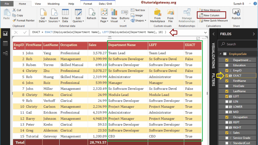This screenshot has height=145, width=258.
Task: Open the Modeling ribbon tab
Action: pyautogui.click(x=53, y=4)
